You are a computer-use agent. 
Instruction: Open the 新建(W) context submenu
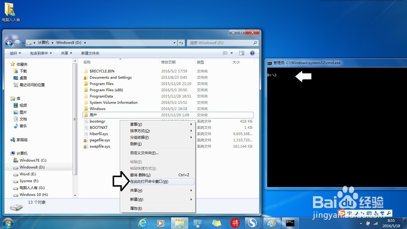(157, 199)
